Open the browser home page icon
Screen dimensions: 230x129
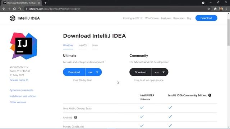[x=20, y=9]
